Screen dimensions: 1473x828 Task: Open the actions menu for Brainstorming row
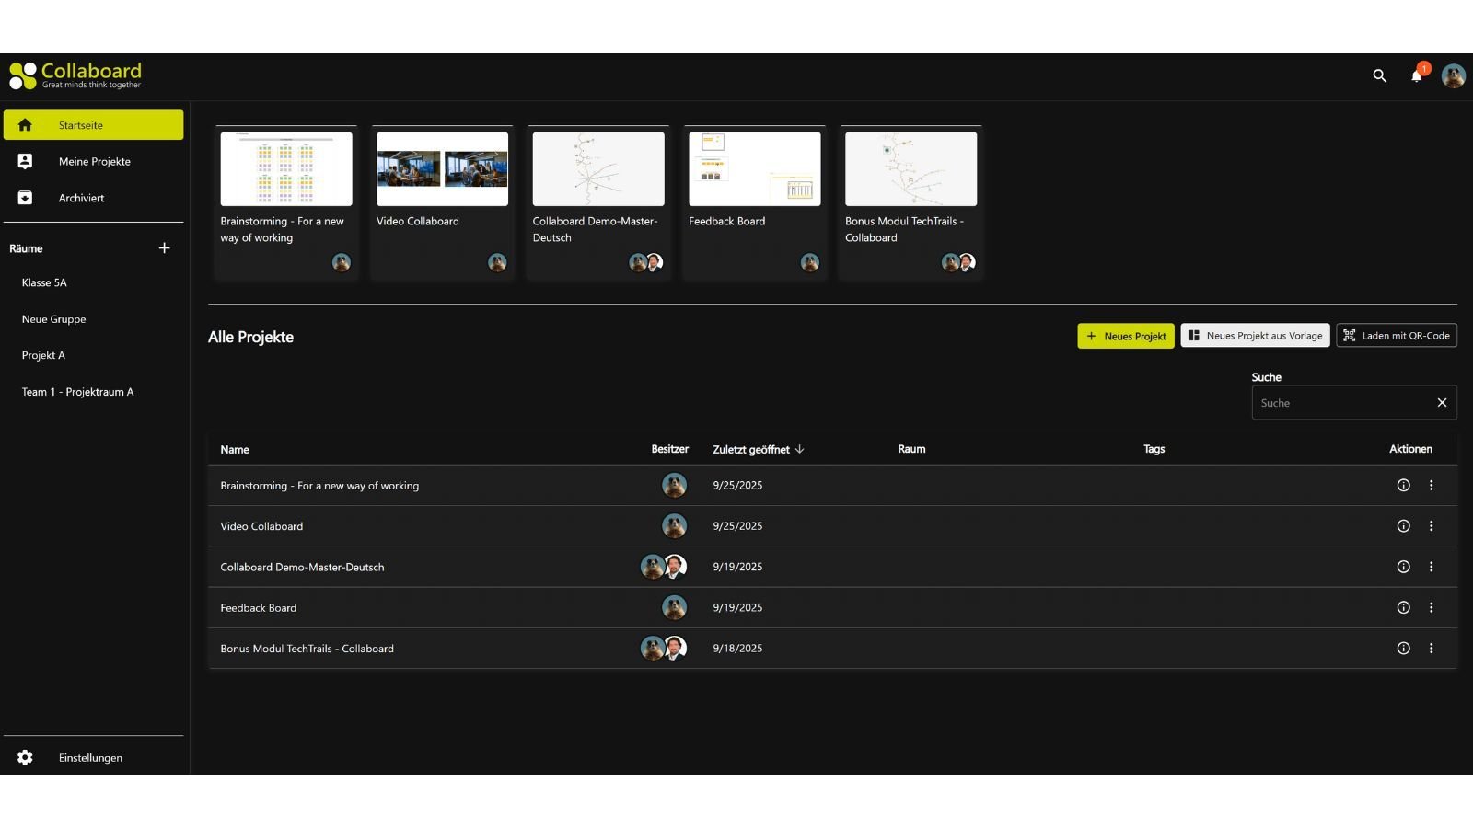pyautogui.click(x=1431, y=485)
